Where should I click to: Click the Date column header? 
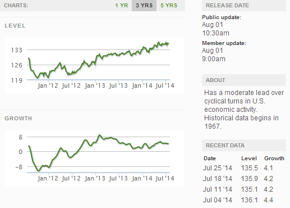tap(210, 159)
